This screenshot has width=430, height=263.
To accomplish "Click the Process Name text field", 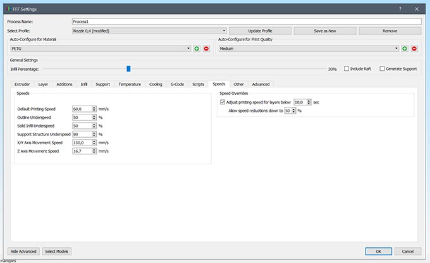I will point(247,21).
